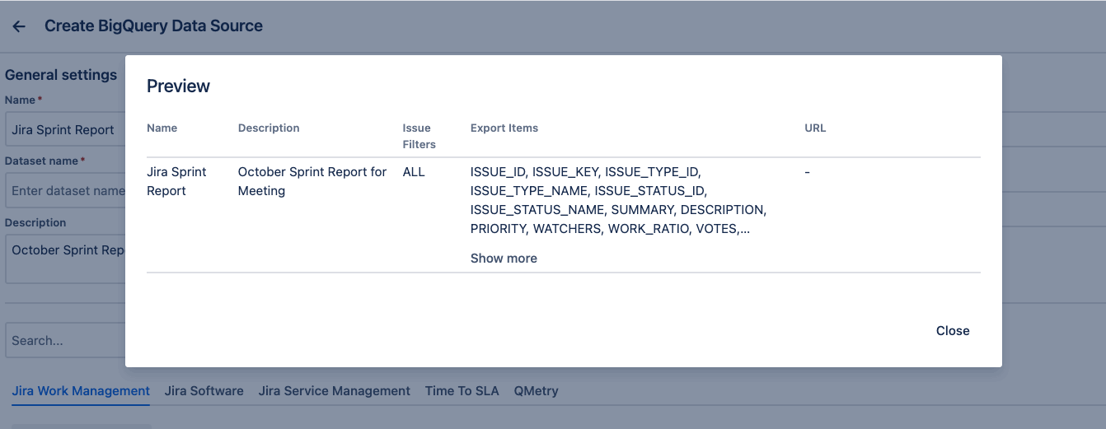
Task: Click the Issue Filters column header
Action: [x=419, y=136]
